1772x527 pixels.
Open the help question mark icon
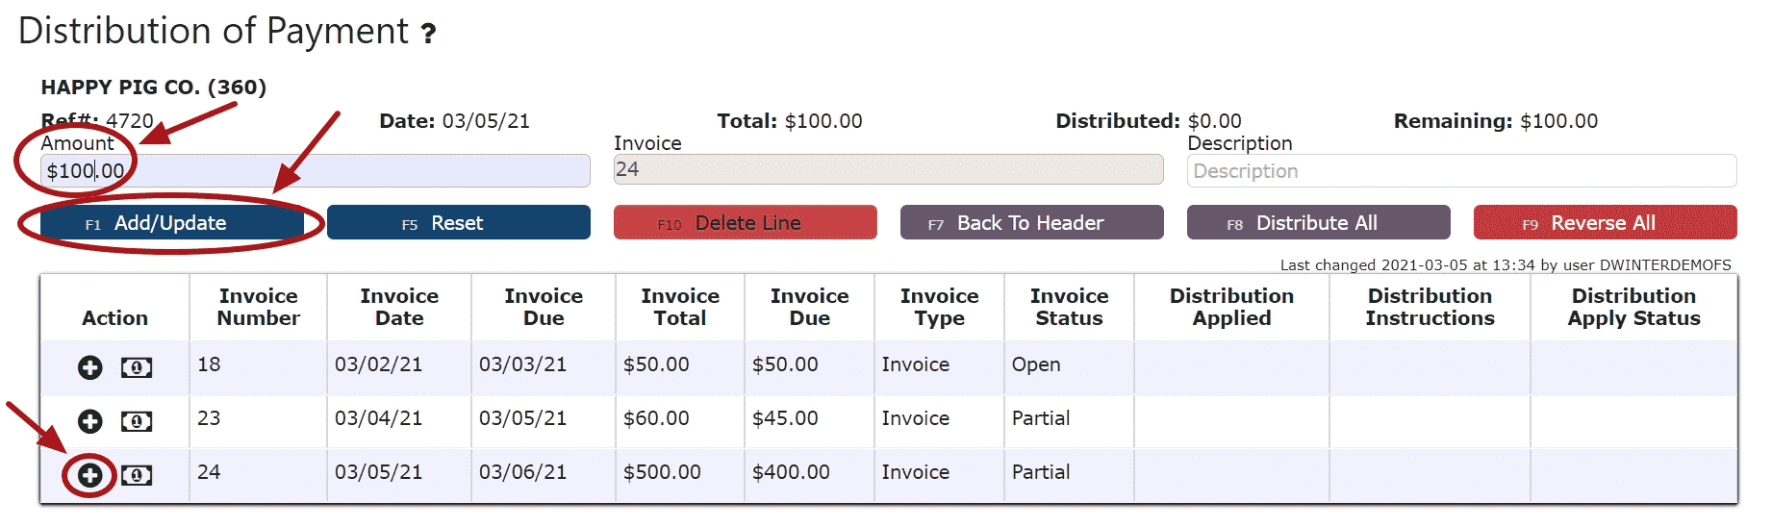pyautogui.click(x=429, y=35)
